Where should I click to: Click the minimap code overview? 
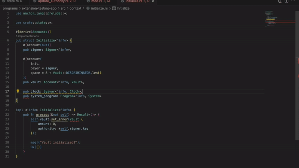[x=276, y=19]
